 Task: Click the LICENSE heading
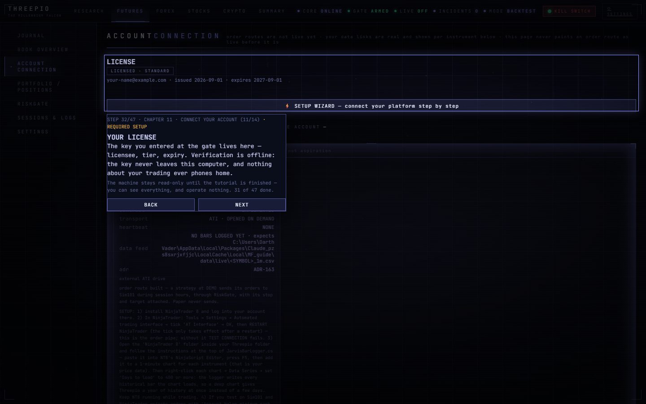pos(121,62)
